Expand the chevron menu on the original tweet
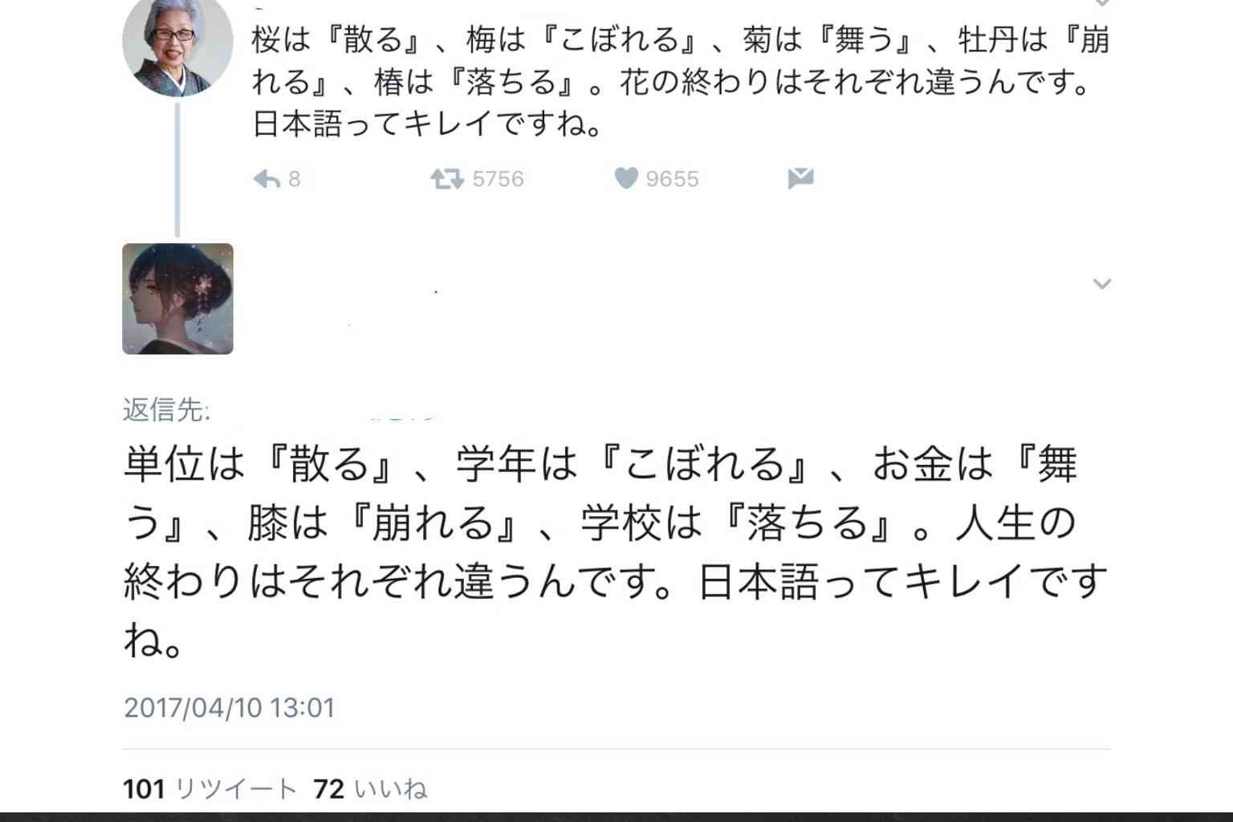Viewport: 1233px width, 822px height. pyautogui.click(x=1102, y=3)
